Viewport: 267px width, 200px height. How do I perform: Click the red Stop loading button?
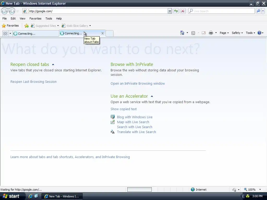[x=183, y=11]
